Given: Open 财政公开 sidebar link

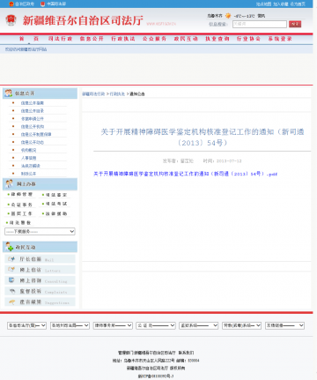Looking at the screenshot, I should point(28,174).
